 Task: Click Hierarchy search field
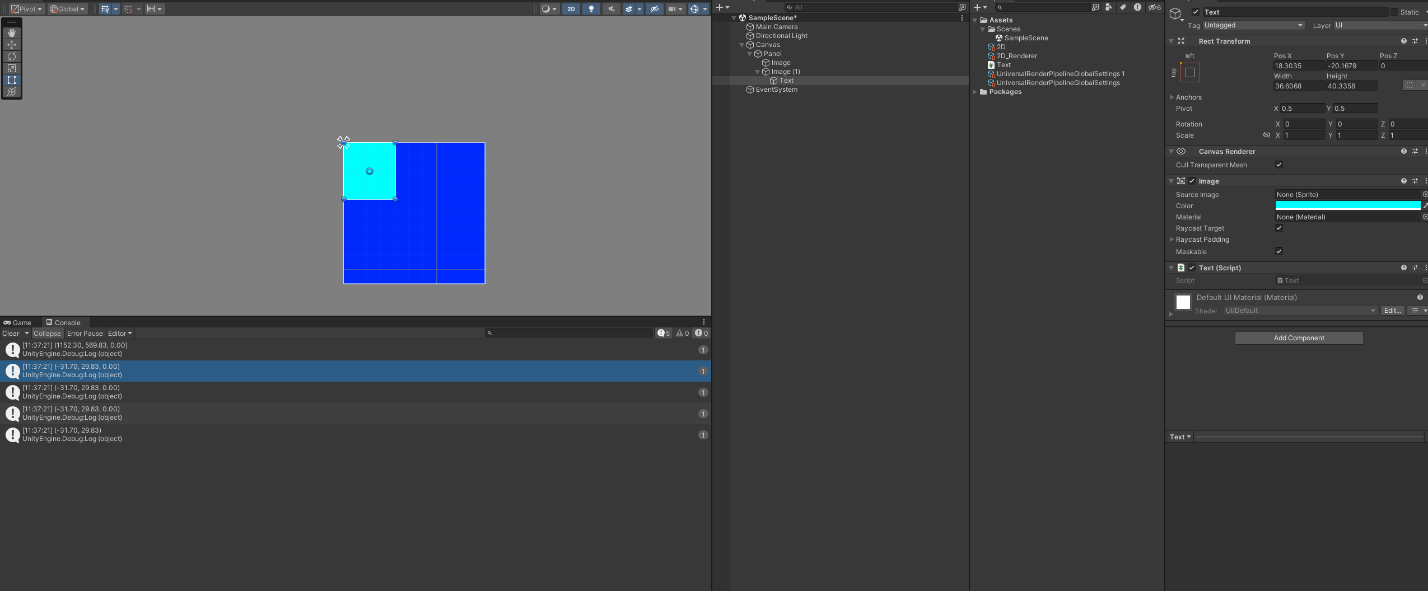871,7
